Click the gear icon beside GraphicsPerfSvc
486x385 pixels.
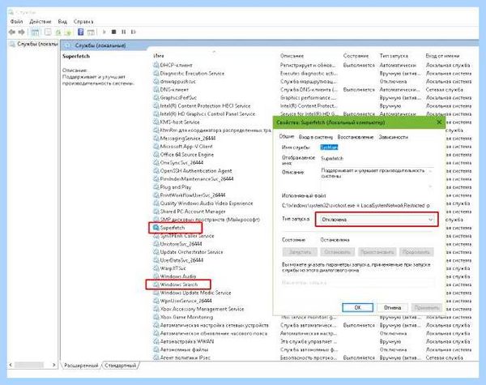(x=156, y=98)
